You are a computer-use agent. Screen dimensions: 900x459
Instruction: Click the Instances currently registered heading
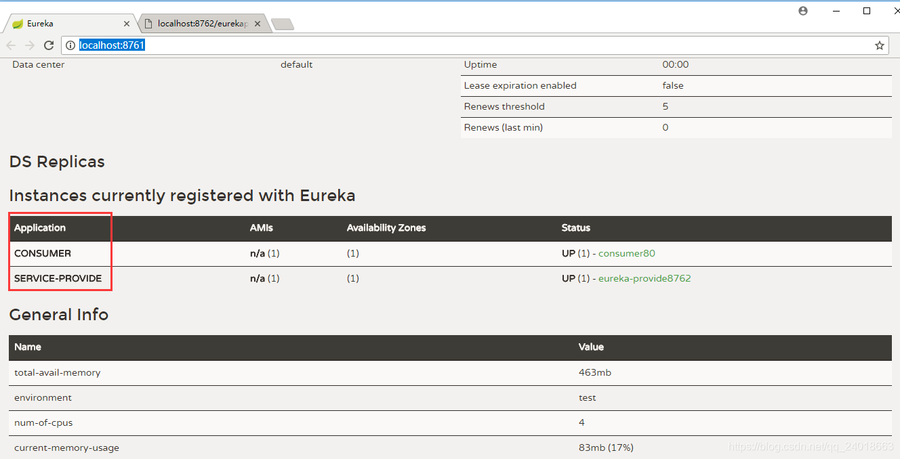[x=182, y=196]
